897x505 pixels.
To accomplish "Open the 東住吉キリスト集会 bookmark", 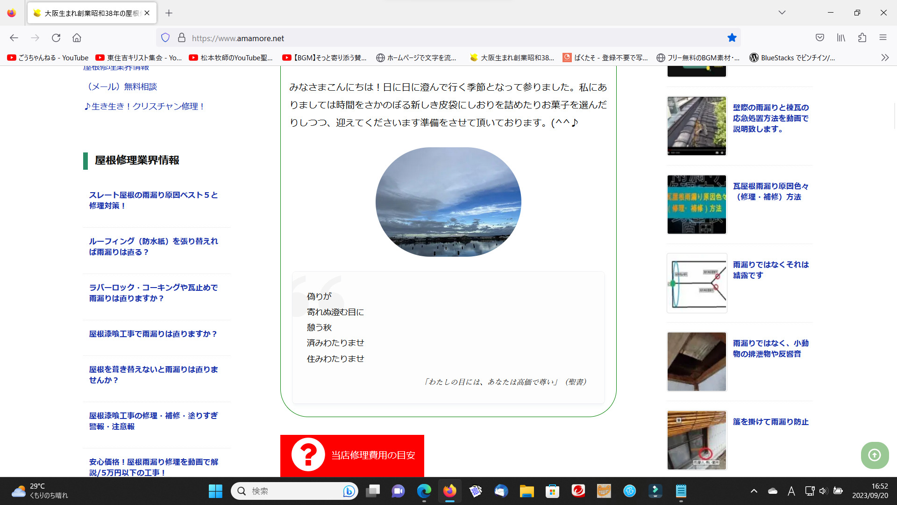I will point(139,58).
